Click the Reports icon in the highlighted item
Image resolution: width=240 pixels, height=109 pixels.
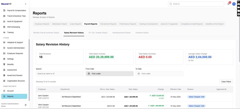[x=4, y=96]
